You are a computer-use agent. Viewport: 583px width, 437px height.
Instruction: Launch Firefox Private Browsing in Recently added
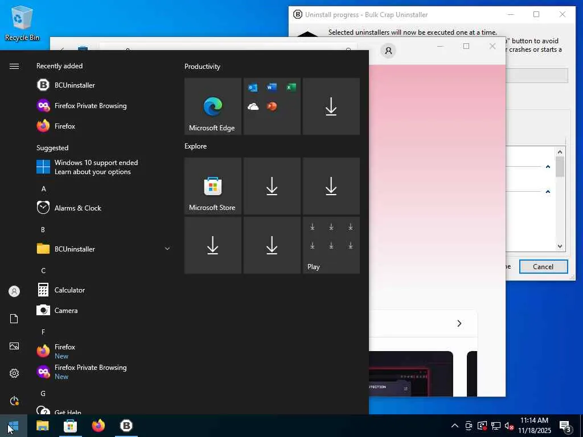(x=104, y=105)
